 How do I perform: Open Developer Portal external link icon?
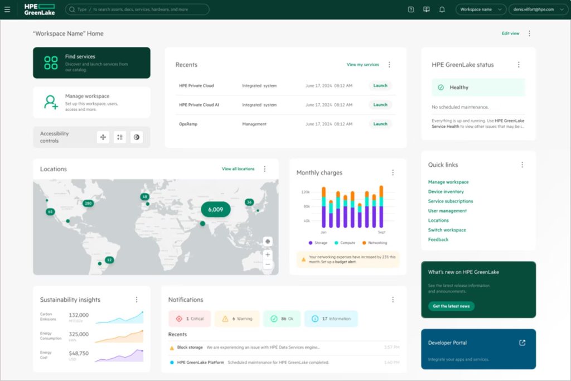(x=522, y=343)
